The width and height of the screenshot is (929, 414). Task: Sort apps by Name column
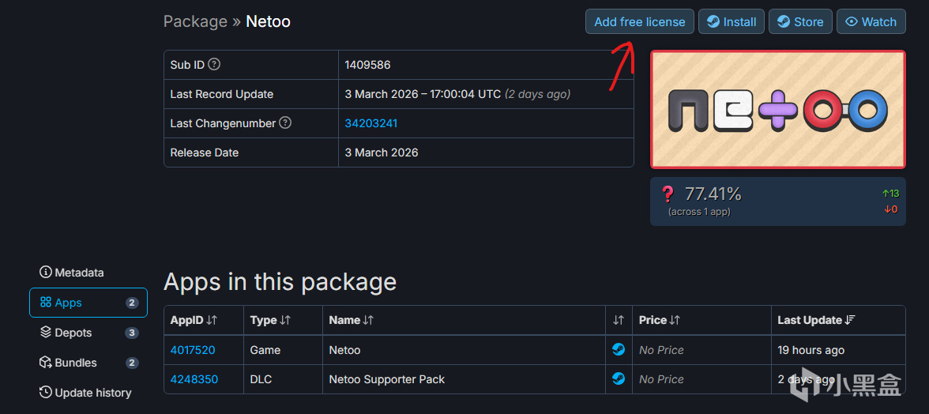351,320
